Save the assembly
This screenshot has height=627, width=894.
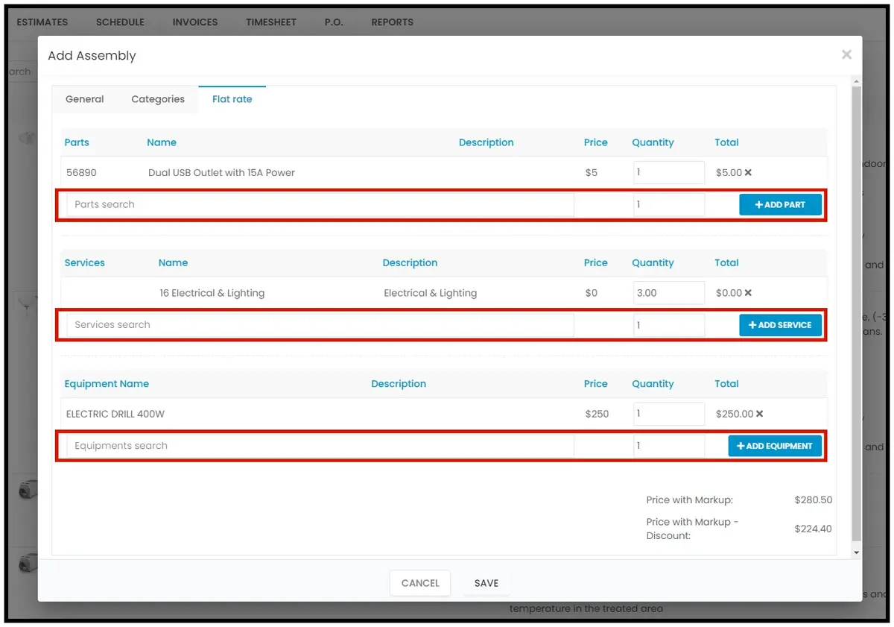[x=486, y=583]
